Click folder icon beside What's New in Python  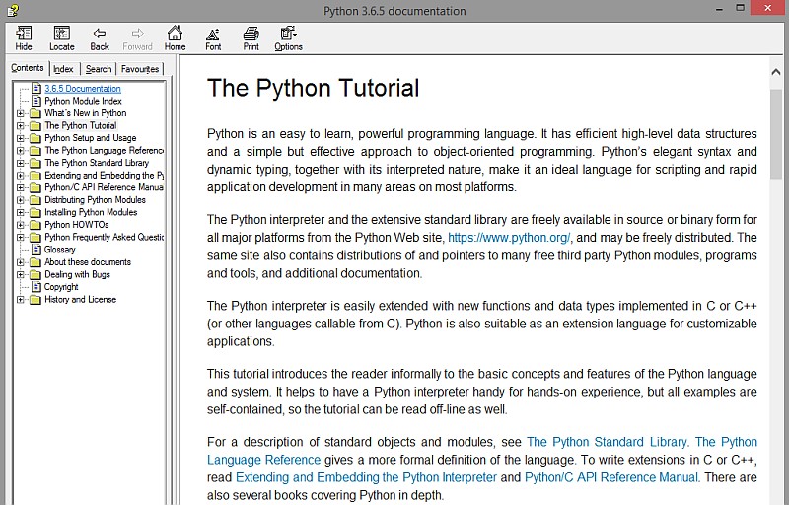pyautogui.click(x=36, y=113)
